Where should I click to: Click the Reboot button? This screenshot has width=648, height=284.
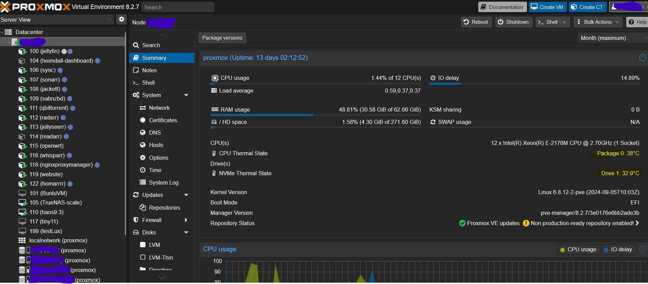point(476,22)
